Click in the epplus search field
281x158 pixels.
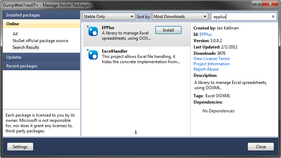tap(241, 17)
